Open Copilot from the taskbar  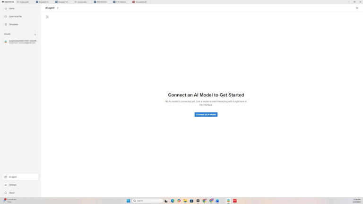[x=179, y=201]
